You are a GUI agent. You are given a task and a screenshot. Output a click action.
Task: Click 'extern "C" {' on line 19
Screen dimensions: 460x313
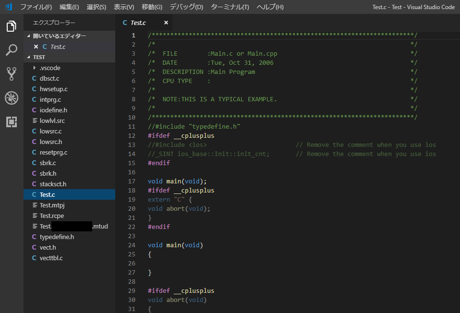[170, 200]
